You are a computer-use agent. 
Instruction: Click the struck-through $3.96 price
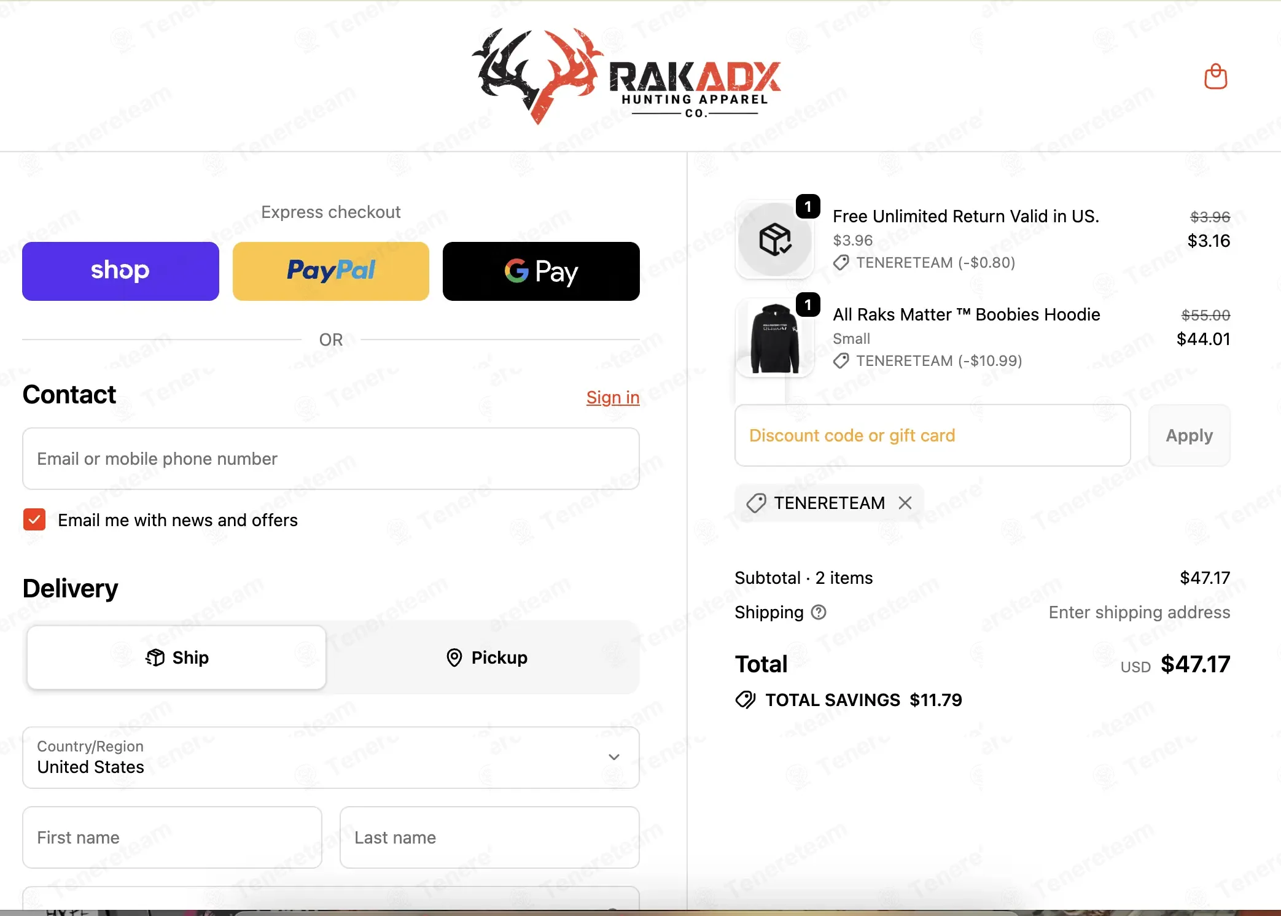point(1210,217)
